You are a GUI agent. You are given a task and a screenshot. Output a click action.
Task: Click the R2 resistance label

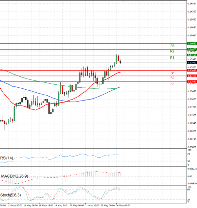point(172,51)
